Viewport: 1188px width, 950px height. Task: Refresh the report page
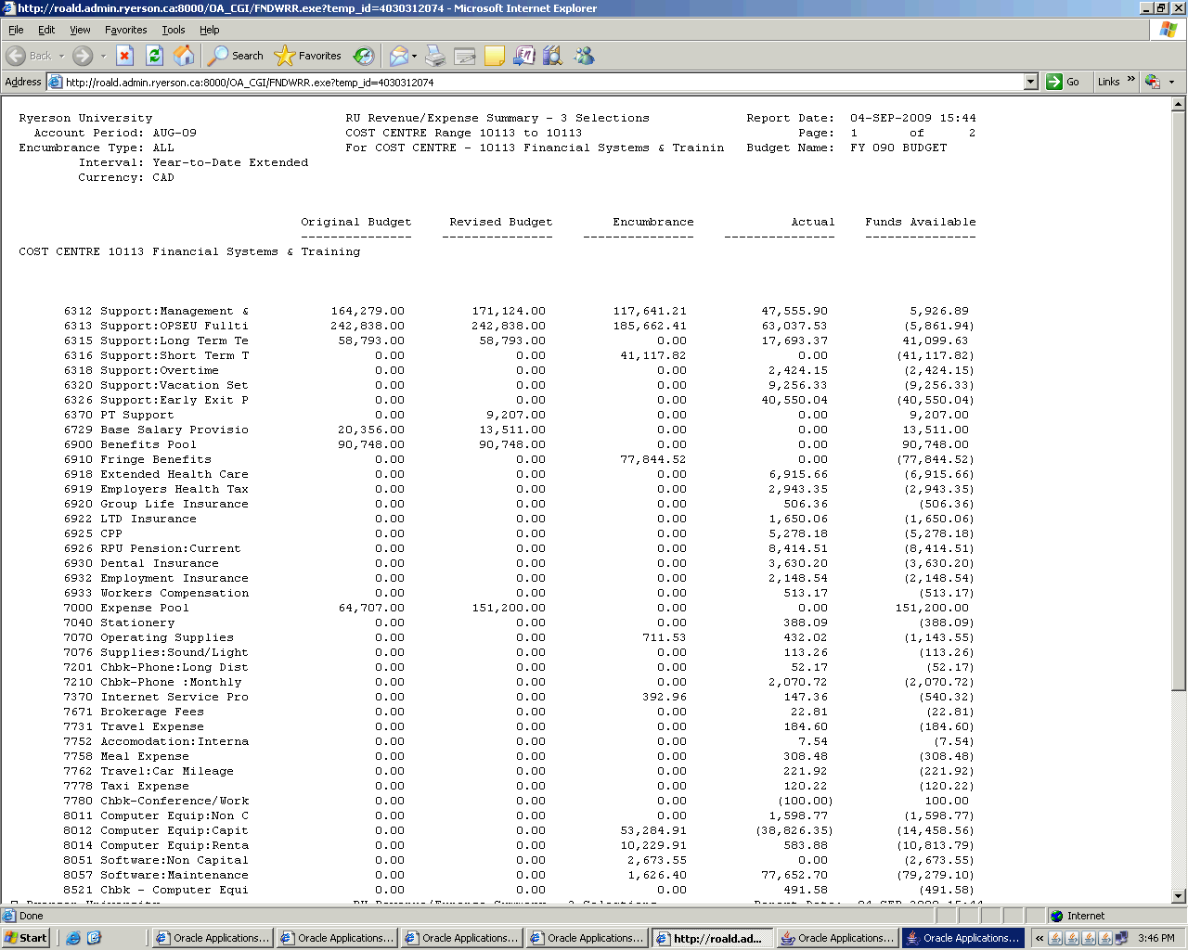[154, 56]
